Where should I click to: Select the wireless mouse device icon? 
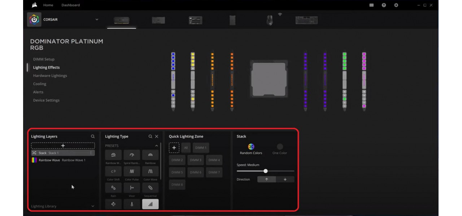270,20
